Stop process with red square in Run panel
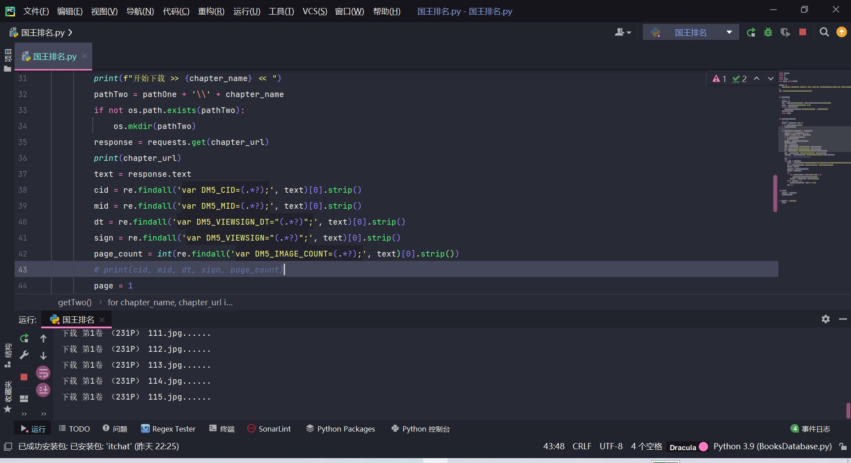 pos(24,377)
